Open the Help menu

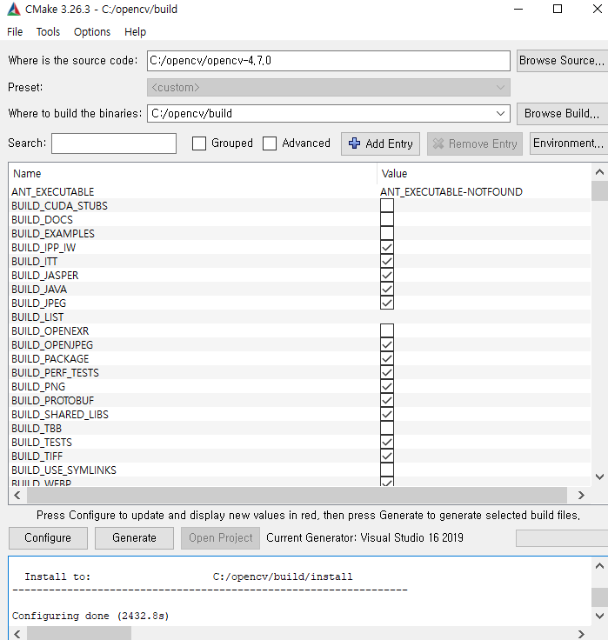(x=135, y=32)
